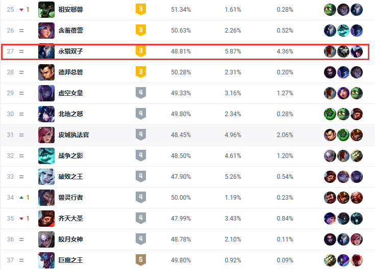Click the 含羞蓓蕾 champion portrait icon
375x270 pixels.
click(46, 31)
